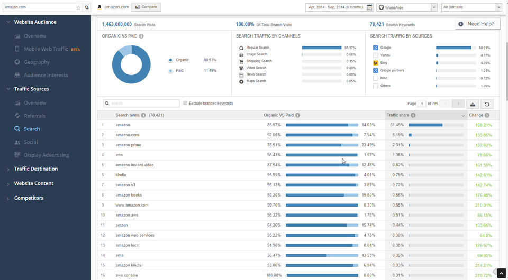Enable Exclude branded keywords checkbox
Screen dimensions: 508x280
[x=185, y=104]
